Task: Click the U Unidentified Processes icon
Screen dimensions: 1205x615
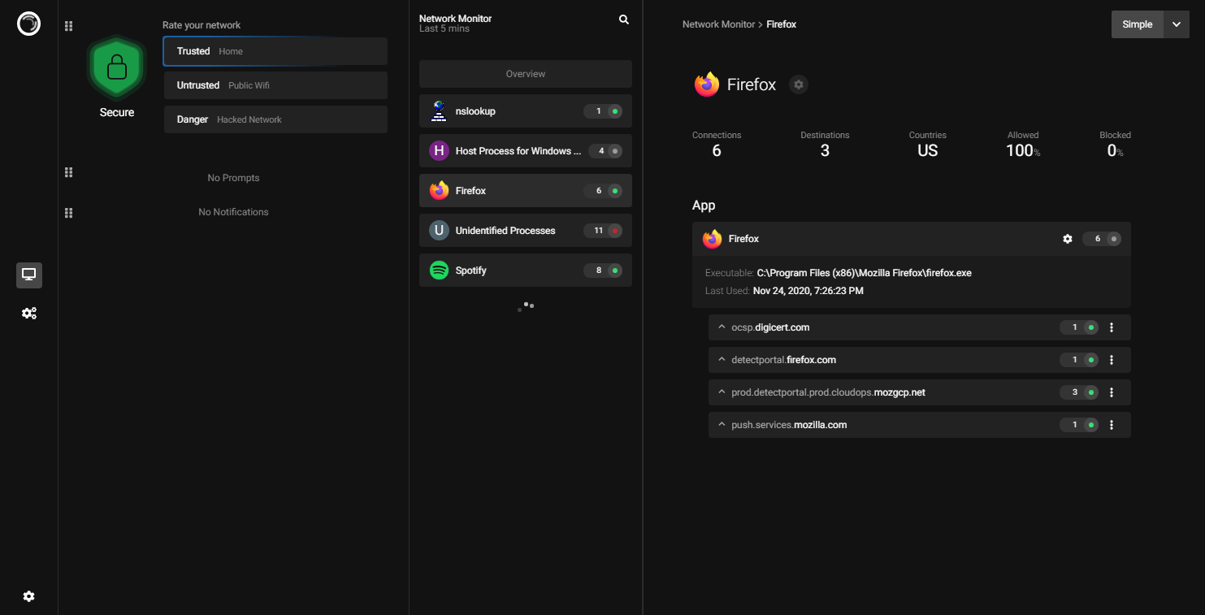Action: pyautogui.click(x=439, y=231)
